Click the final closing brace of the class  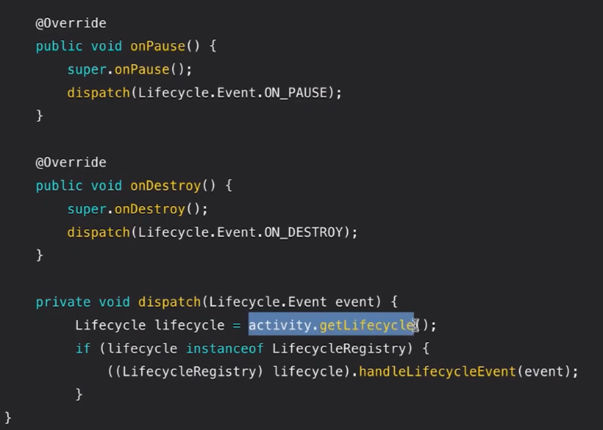(8, 418)
